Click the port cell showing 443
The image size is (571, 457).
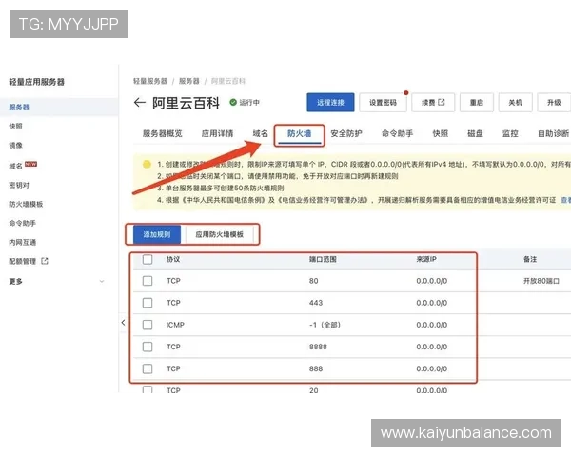pos(316,303)
